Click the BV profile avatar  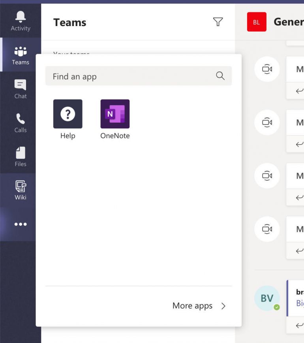(x=267, y=298)
